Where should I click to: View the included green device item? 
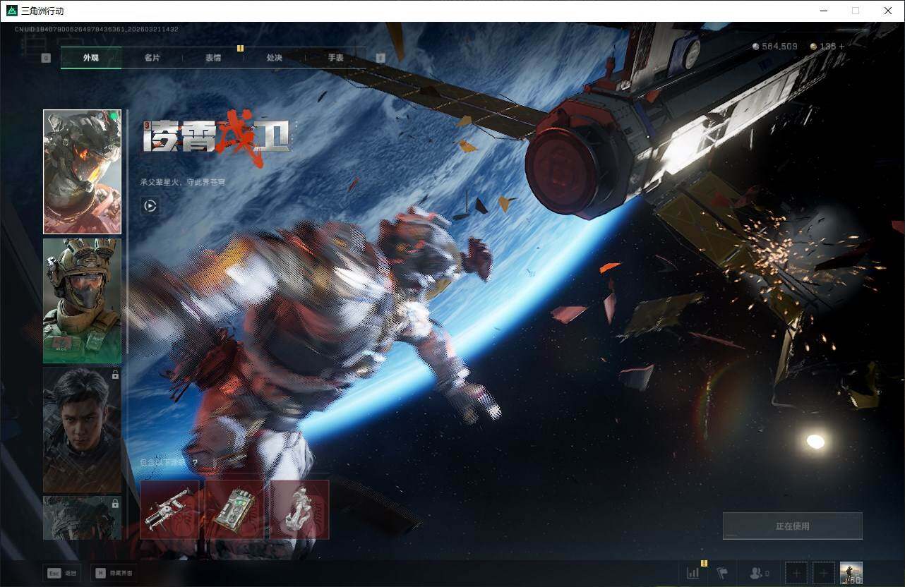pyautogui.click(x=235, y=509)
